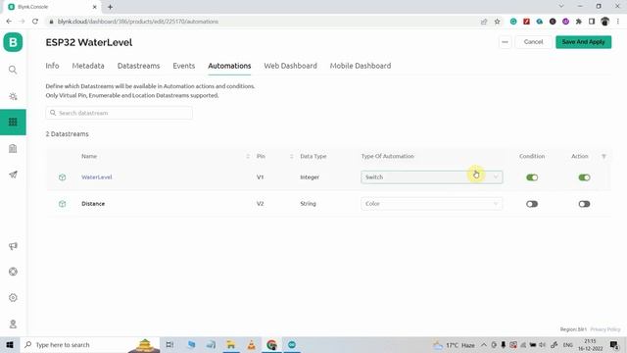Open the search icon in the sidebar
The height and width of the screenshot is (353, 627).
coord(13,70)
